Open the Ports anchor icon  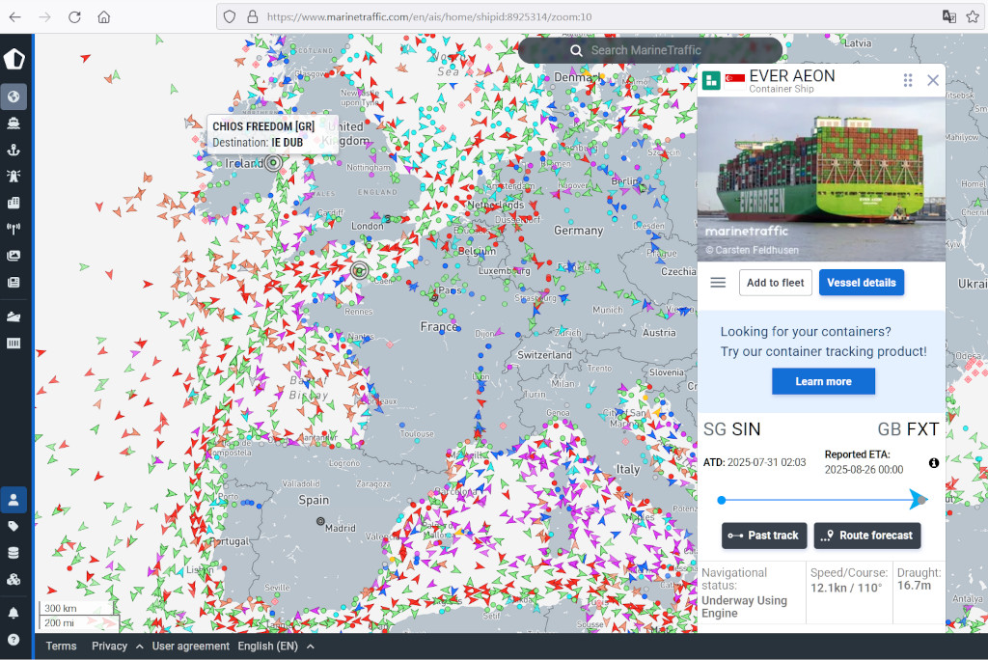pyautogui.click(x=14, y=150)
